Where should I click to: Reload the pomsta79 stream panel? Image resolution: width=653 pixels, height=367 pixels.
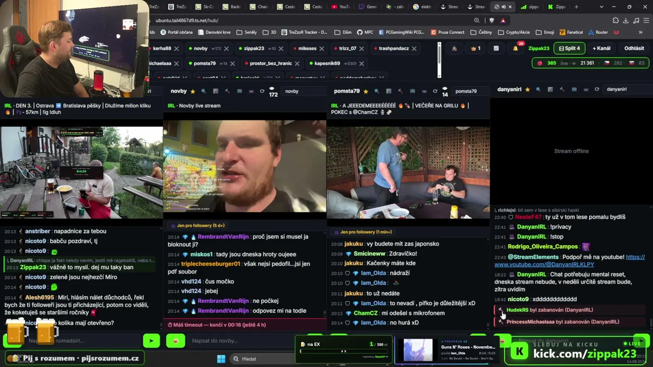pyautogui.click(x=435, y=91)
